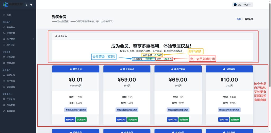The image size is (271, 133).
Task: Click the ¥0.01 price text
Action: click(76, 80)
